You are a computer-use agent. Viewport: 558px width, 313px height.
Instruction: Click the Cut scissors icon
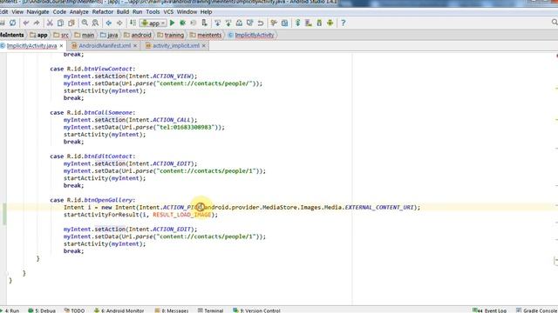click(x=50, y=23)
